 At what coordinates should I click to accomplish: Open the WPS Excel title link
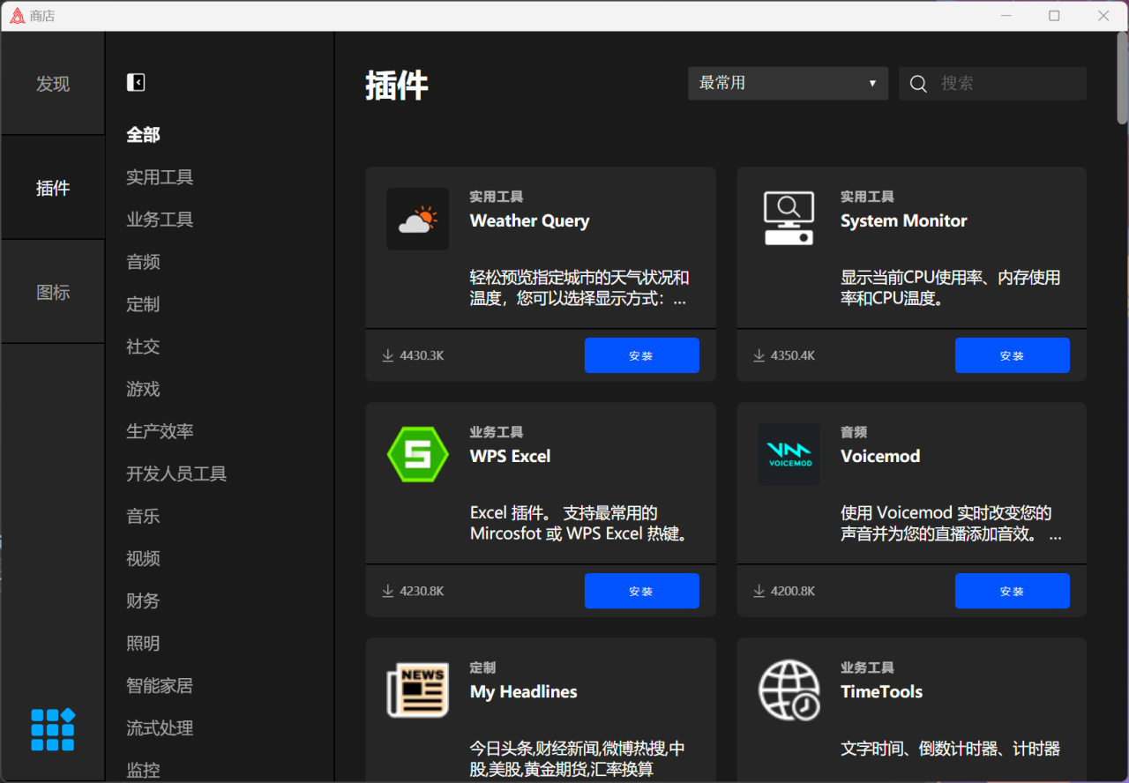[x=510, y=456]
